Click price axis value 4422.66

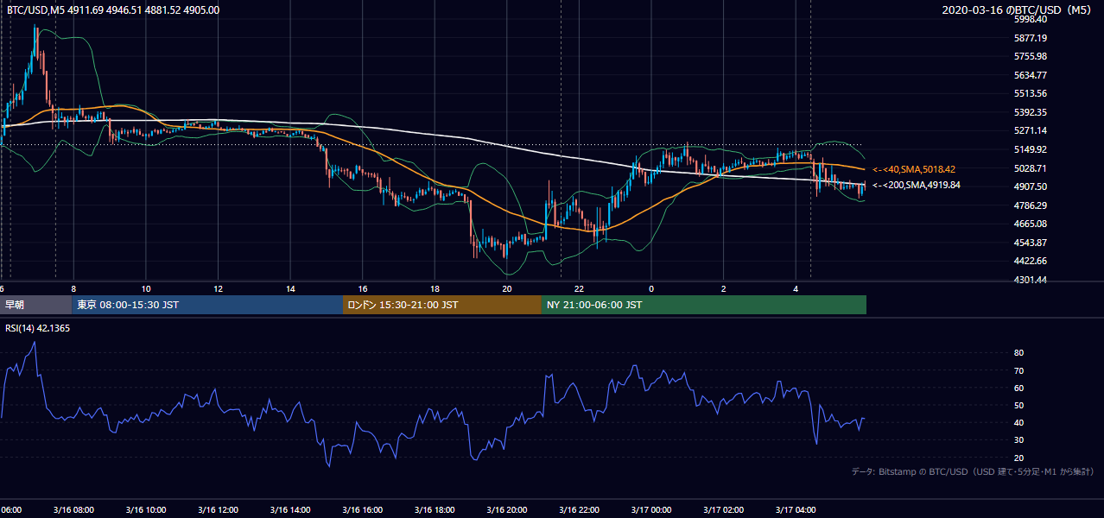(1031, 261)
